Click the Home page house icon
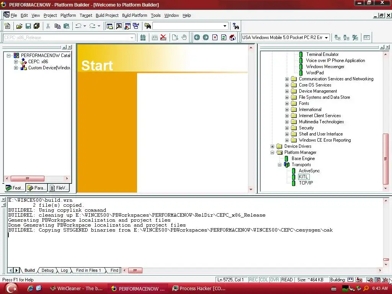392x294 pixels. [x=232, y=38]
